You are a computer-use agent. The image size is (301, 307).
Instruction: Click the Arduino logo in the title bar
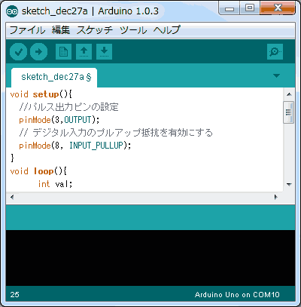pyautogui.click(x=12, y=11)
